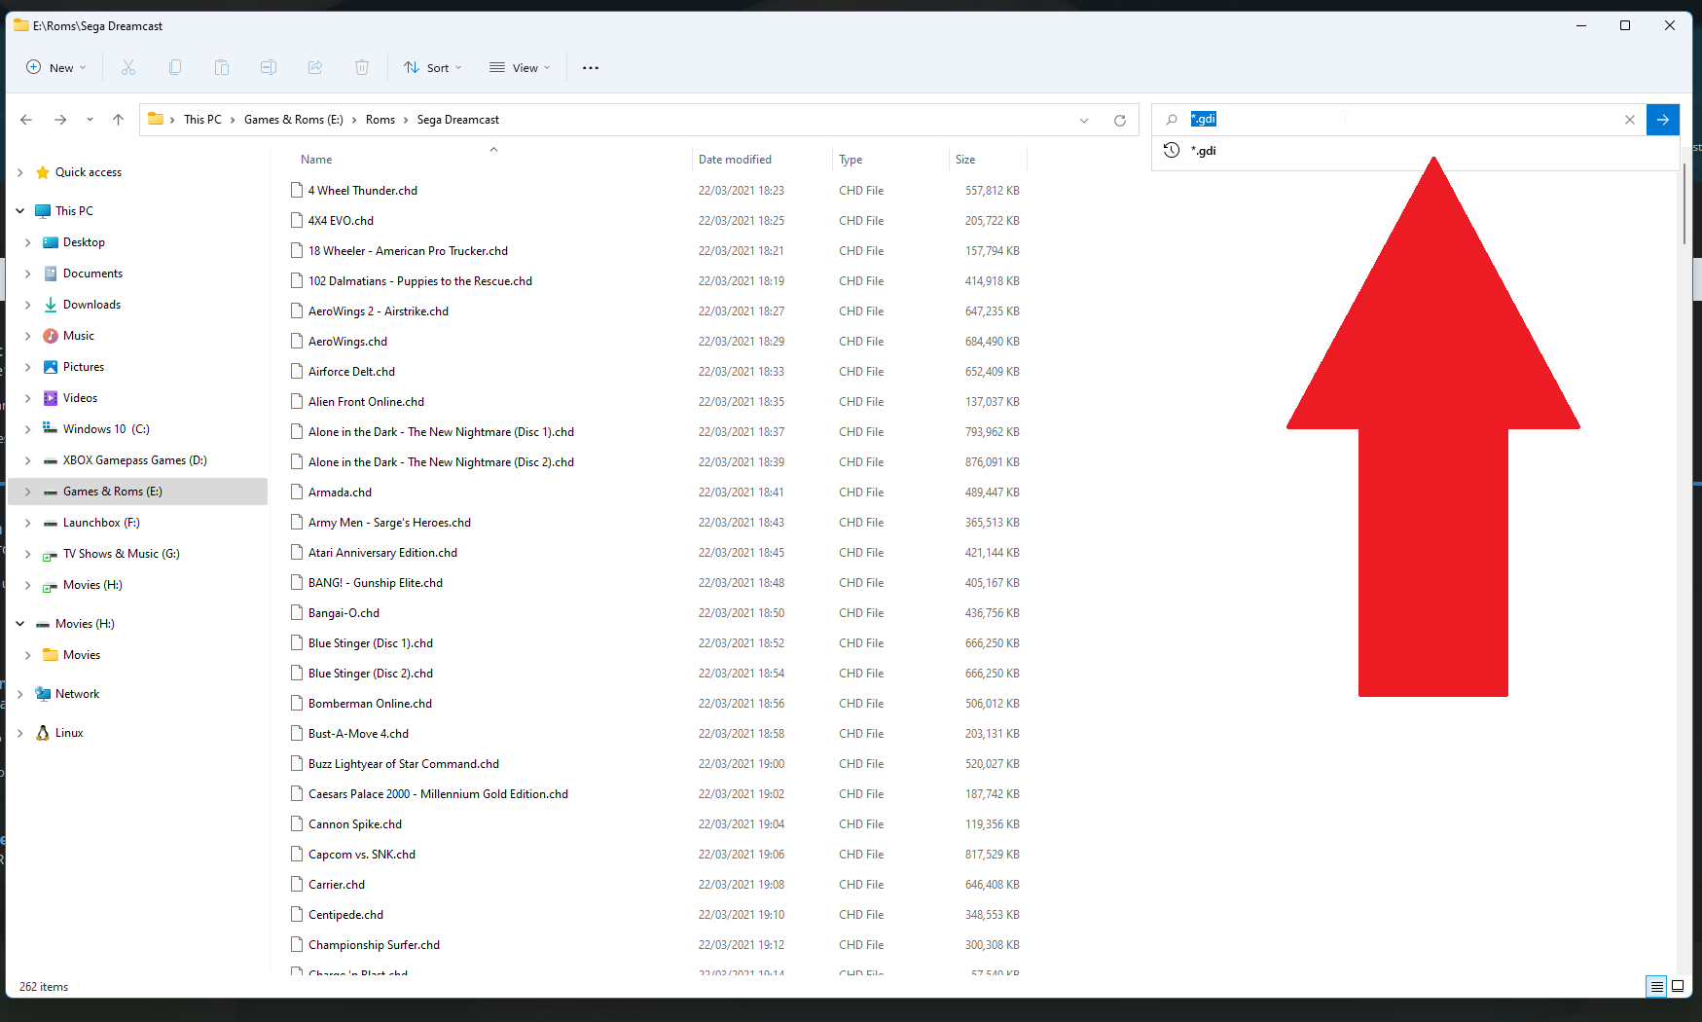Click the folder icon in address bar
This screenshot has width=1702, height=1022.
pos(156,119)
